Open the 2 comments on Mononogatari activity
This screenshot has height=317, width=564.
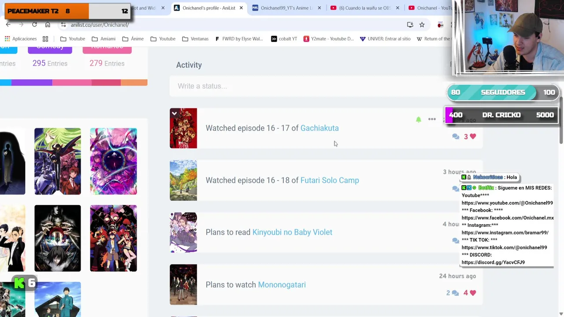pyautogui.click(x=453, y=293)
